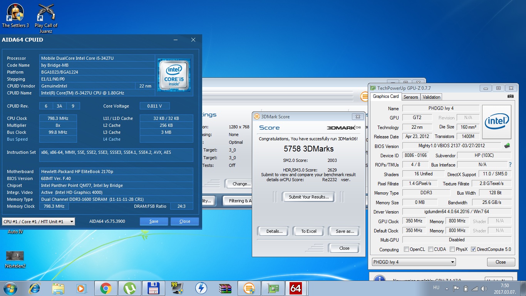Viewport: 526px width, 296px height.
Task: Open the Névtelen2 desktop icon
Action: (15, 259)
